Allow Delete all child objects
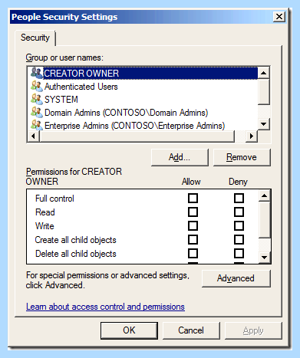 point(193,253)
